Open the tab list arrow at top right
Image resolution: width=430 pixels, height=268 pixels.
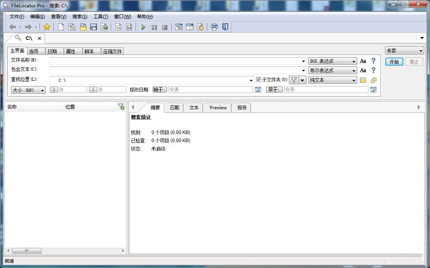(422, 38)
